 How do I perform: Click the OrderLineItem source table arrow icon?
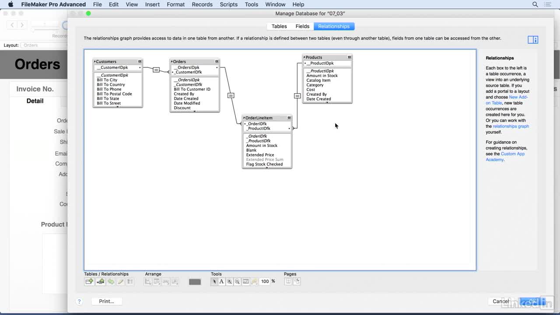(244, 118)
